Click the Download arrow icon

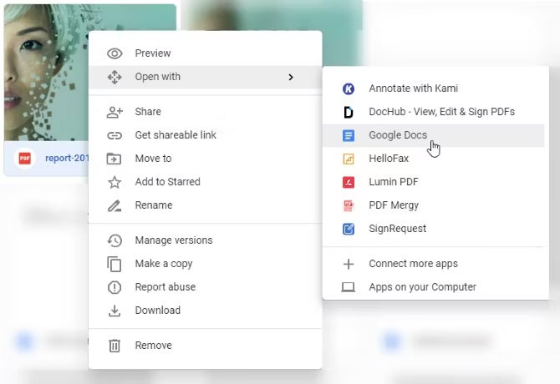pyautogui.click(x=115, y=311)
